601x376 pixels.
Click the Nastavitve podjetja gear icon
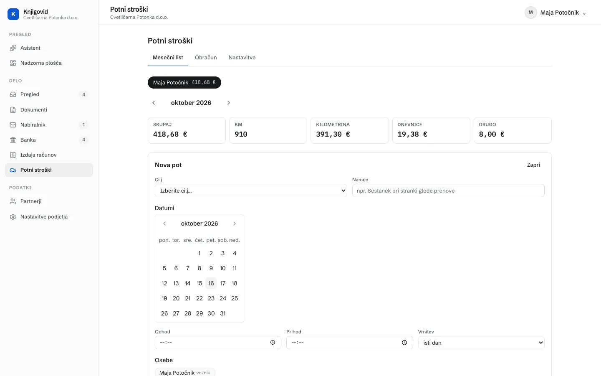[13, 217]
